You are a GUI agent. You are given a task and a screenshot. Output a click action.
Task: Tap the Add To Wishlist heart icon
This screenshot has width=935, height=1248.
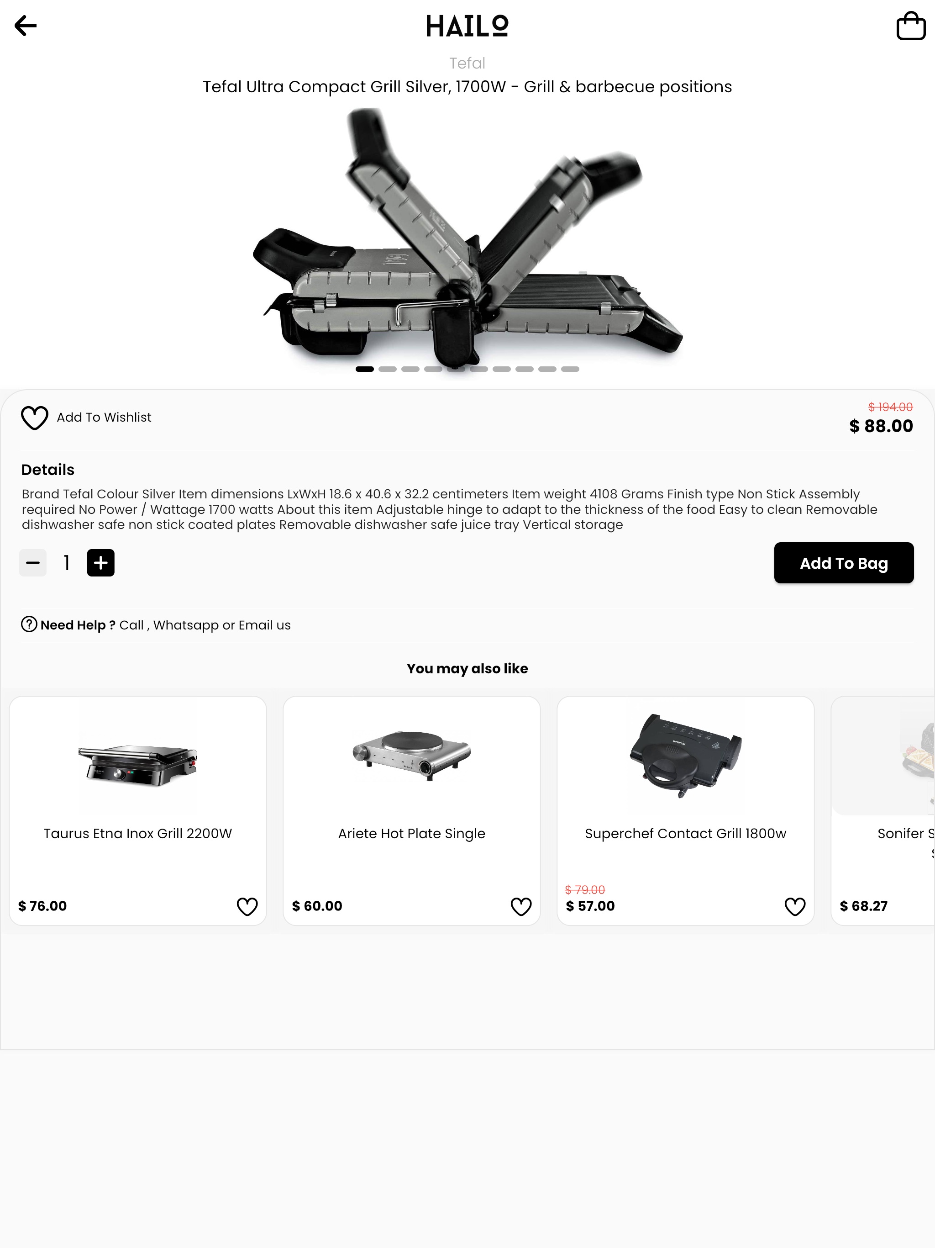[34, 418]
